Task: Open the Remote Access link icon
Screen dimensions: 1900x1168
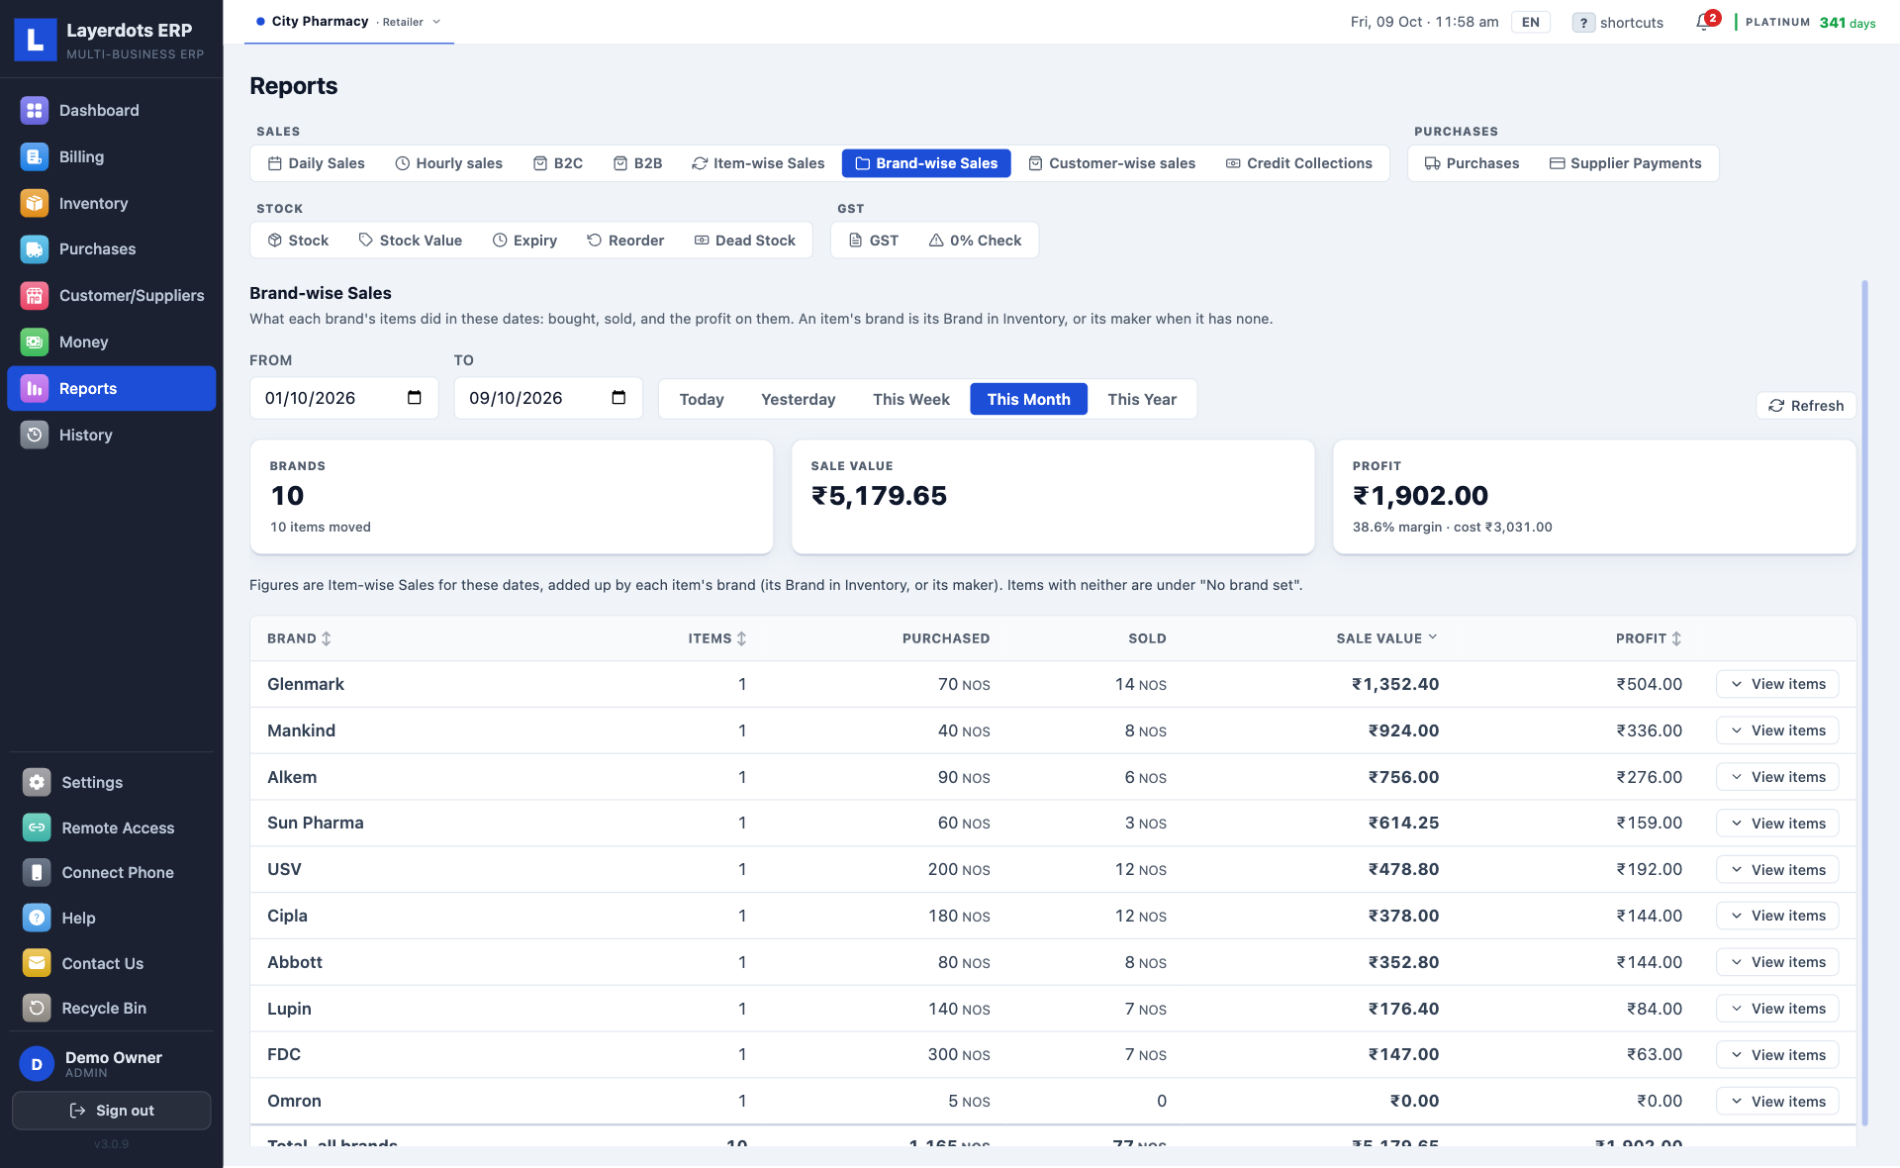Action: [37, 827]
